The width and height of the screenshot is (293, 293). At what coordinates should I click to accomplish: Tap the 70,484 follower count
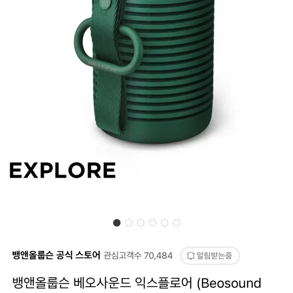[x=158, y=255]
